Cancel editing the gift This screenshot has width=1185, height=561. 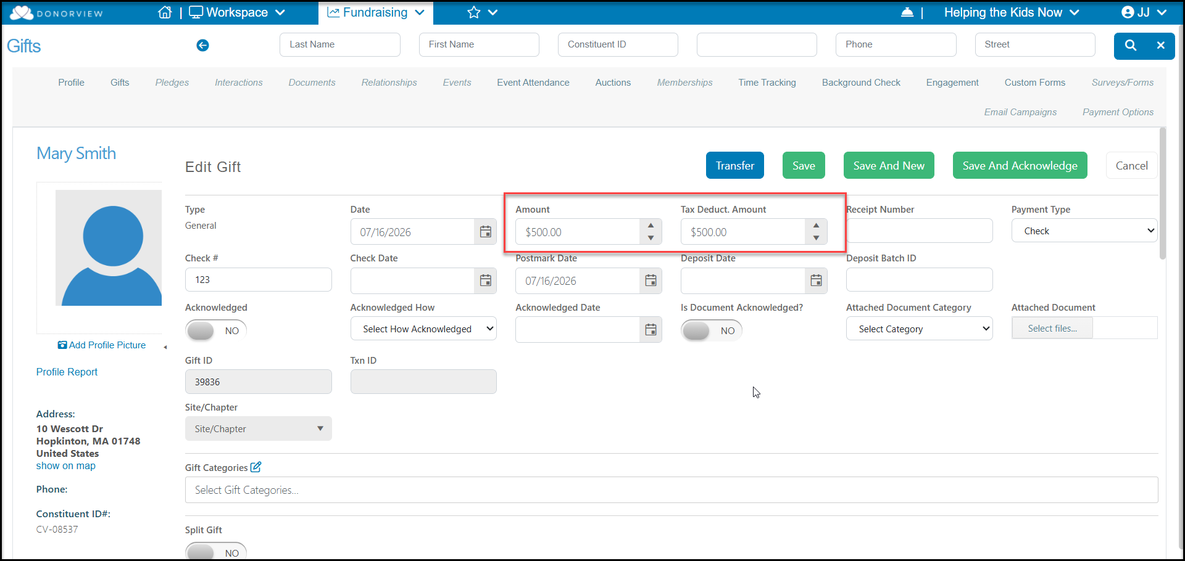[x=1132, y=165]
